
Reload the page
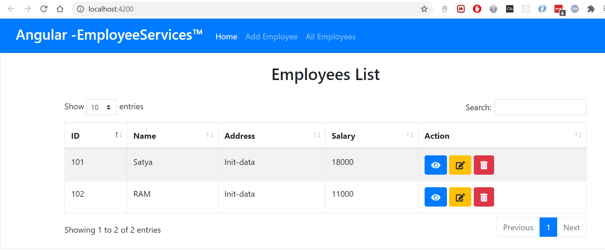[44, 9]
